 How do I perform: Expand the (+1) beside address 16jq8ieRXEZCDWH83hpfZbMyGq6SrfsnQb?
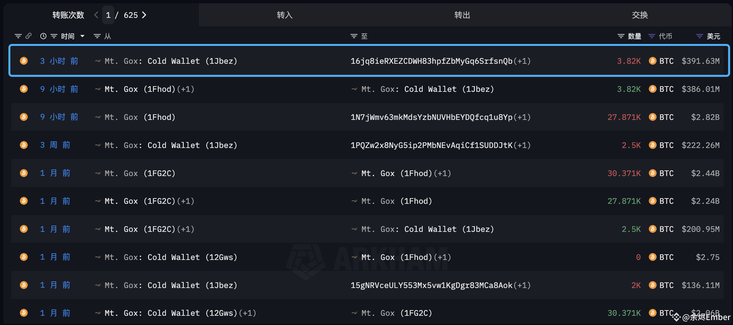coord(523,61)
